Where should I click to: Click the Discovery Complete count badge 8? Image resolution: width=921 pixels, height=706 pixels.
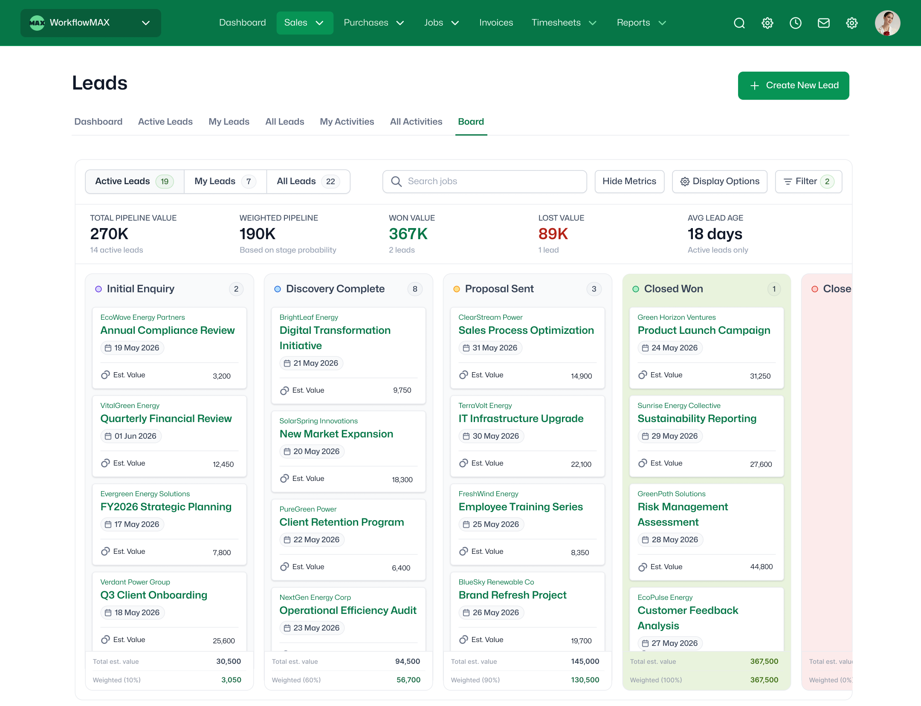(x=415, y=289)
